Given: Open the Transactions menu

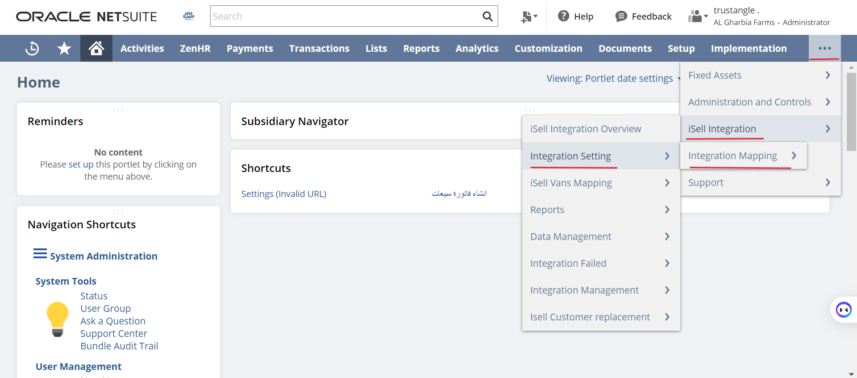Looking at the screenshot, I should tap(319, 48).
